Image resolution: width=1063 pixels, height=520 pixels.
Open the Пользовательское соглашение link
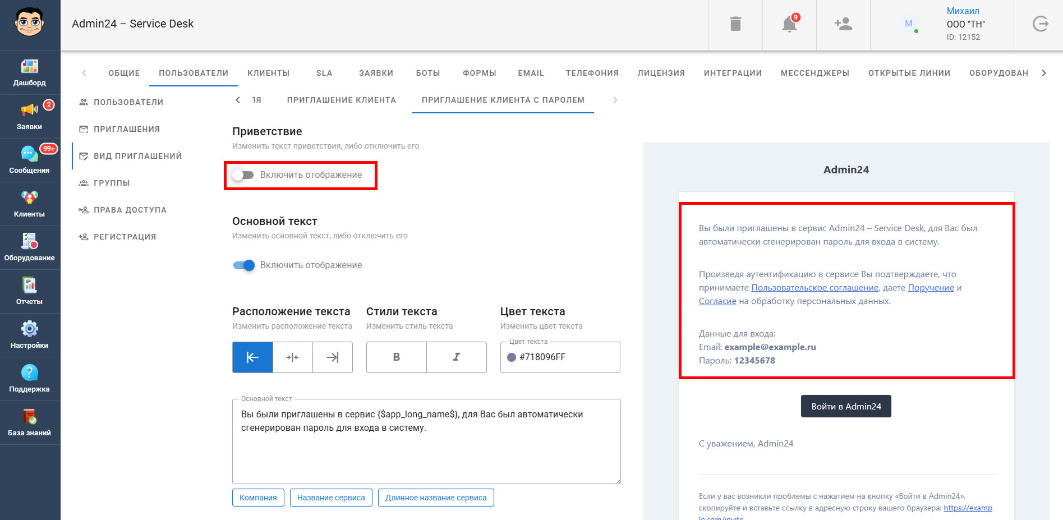click(814, 288)
